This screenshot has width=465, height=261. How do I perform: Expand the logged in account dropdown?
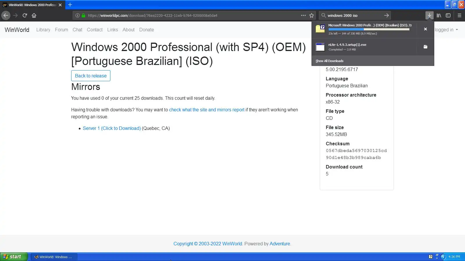point(446,30)
